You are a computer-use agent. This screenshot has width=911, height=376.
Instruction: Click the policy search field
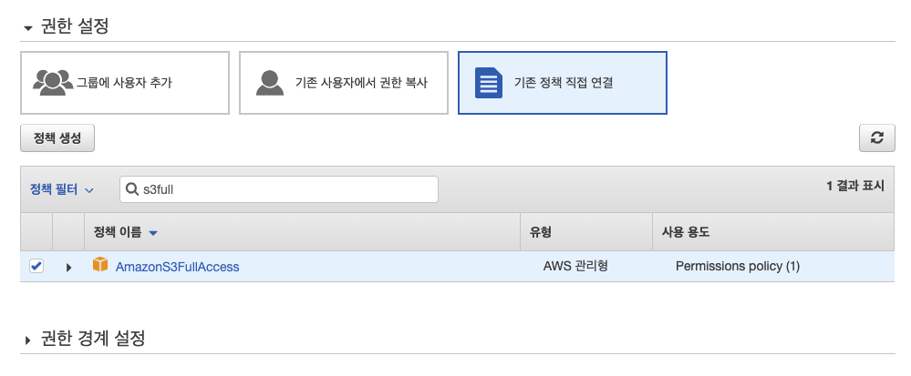[279, 189]
